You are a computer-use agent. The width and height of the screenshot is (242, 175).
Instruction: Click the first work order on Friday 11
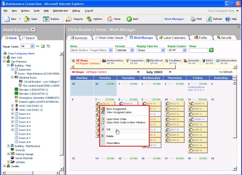point(198,104)
